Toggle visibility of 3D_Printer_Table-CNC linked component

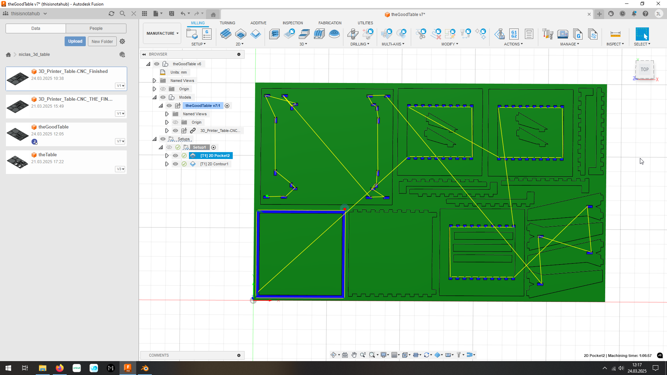pos(175,131)
